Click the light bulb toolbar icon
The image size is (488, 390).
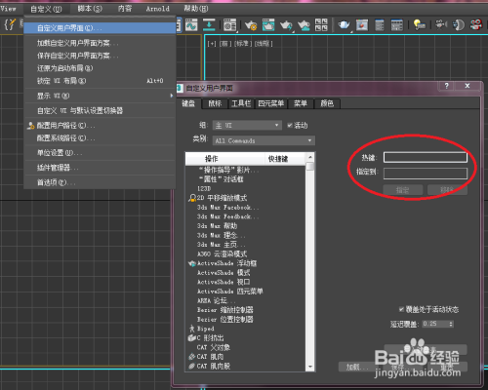pos(419,25)
